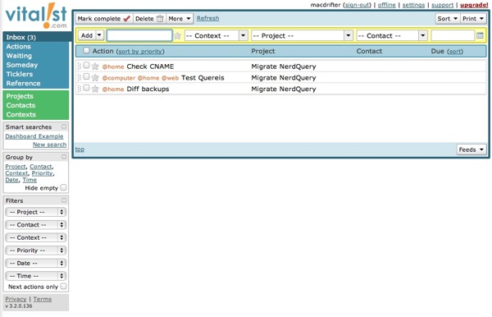Tick the Diff backups checkbox

(x=86, y=88)
